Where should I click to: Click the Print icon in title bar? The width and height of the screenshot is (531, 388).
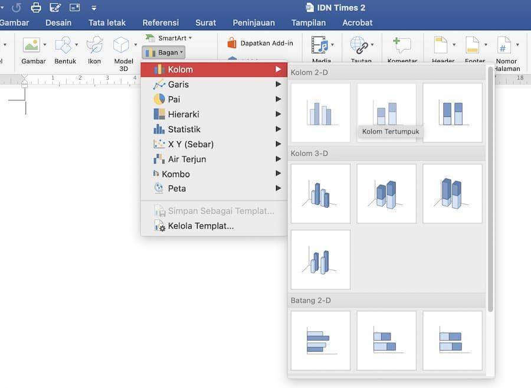(36, 7)
